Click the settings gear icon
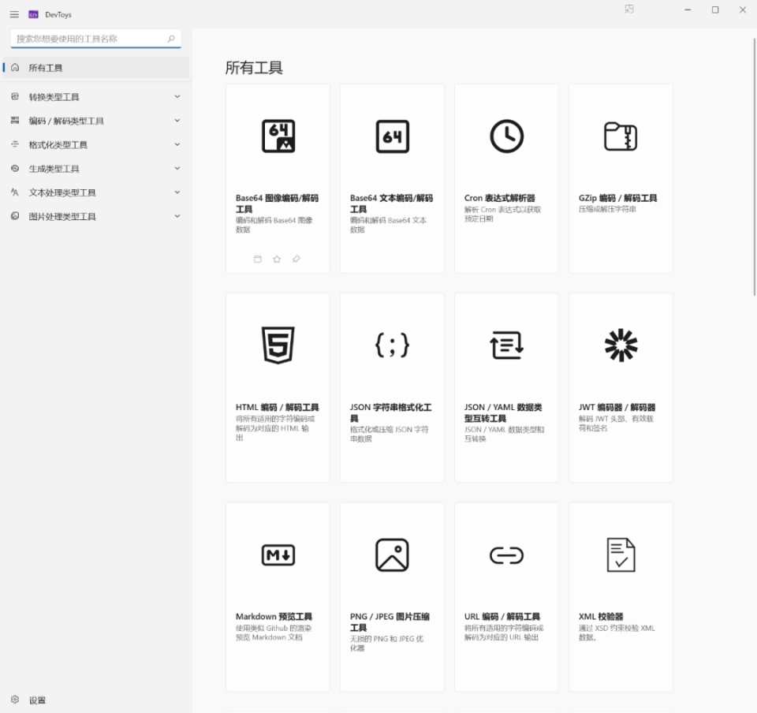This screenshot has width=757, height=713. point(15,700)
